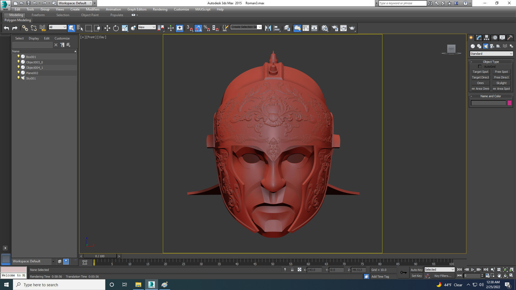Open the MAXScript menu

tap(203, 9)
